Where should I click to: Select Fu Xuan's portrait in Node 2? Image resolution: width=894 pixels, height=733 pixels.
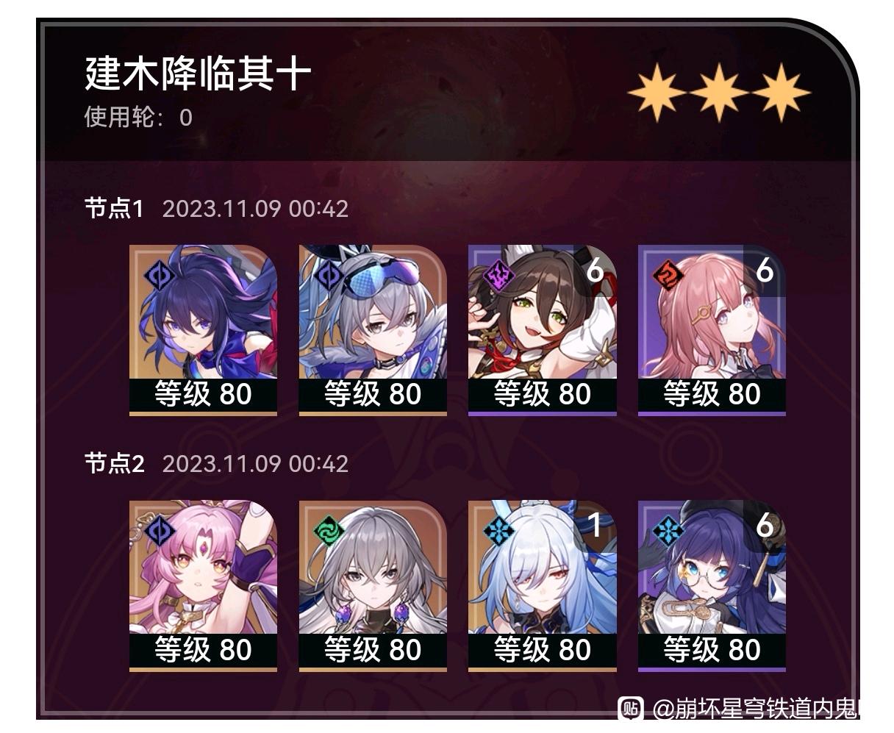tap(203, 586)
